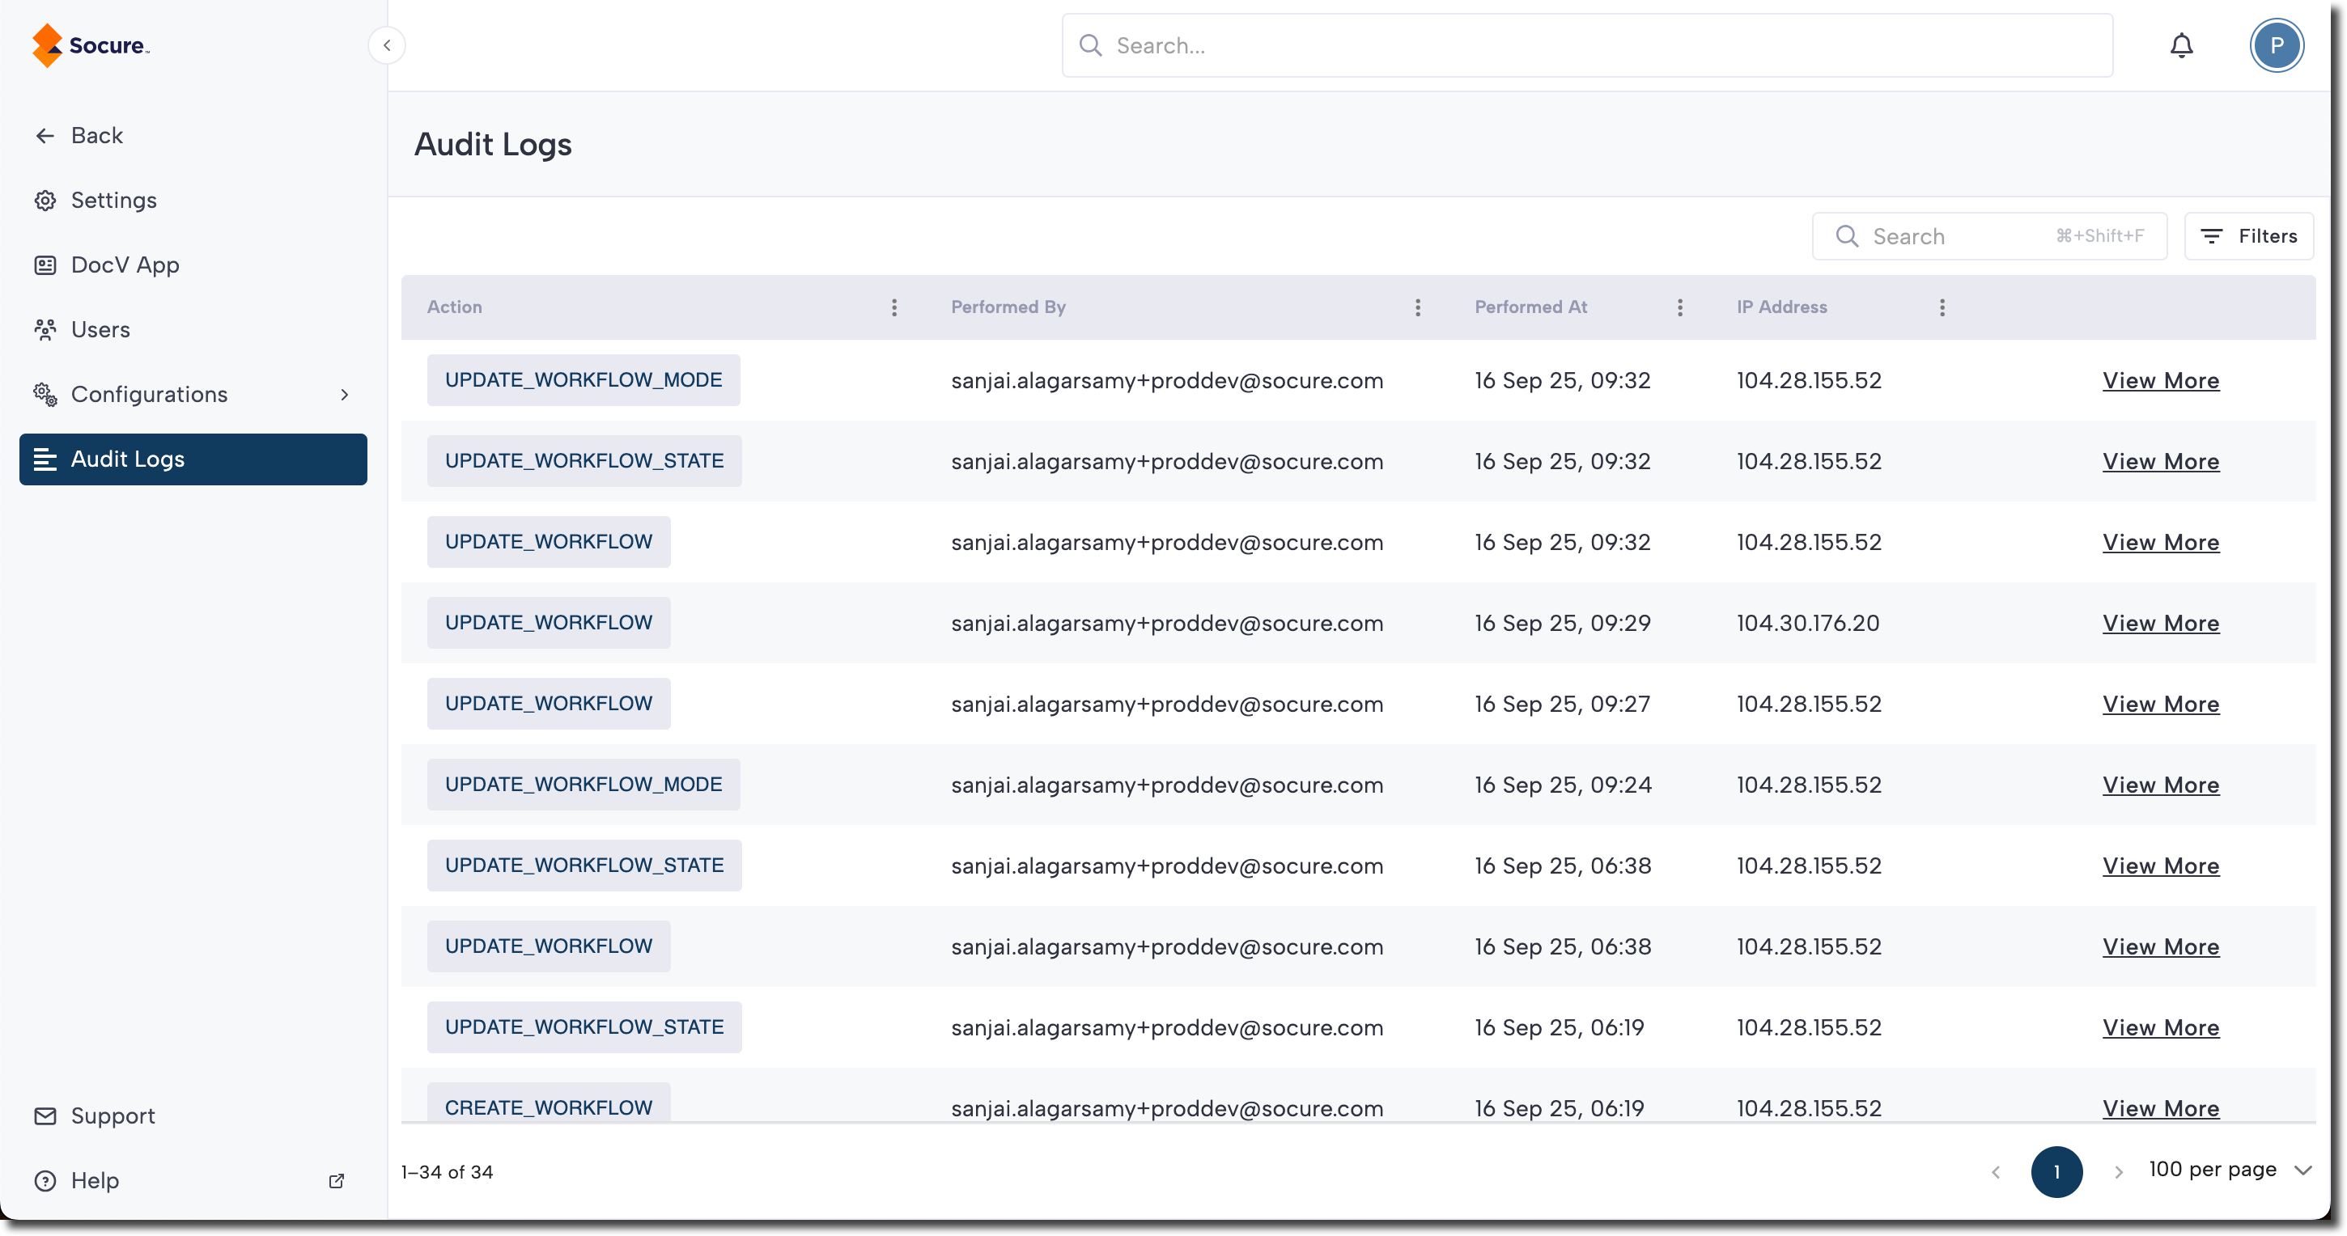
Task: Open the user profile avatar
Action: (2276, 45)
